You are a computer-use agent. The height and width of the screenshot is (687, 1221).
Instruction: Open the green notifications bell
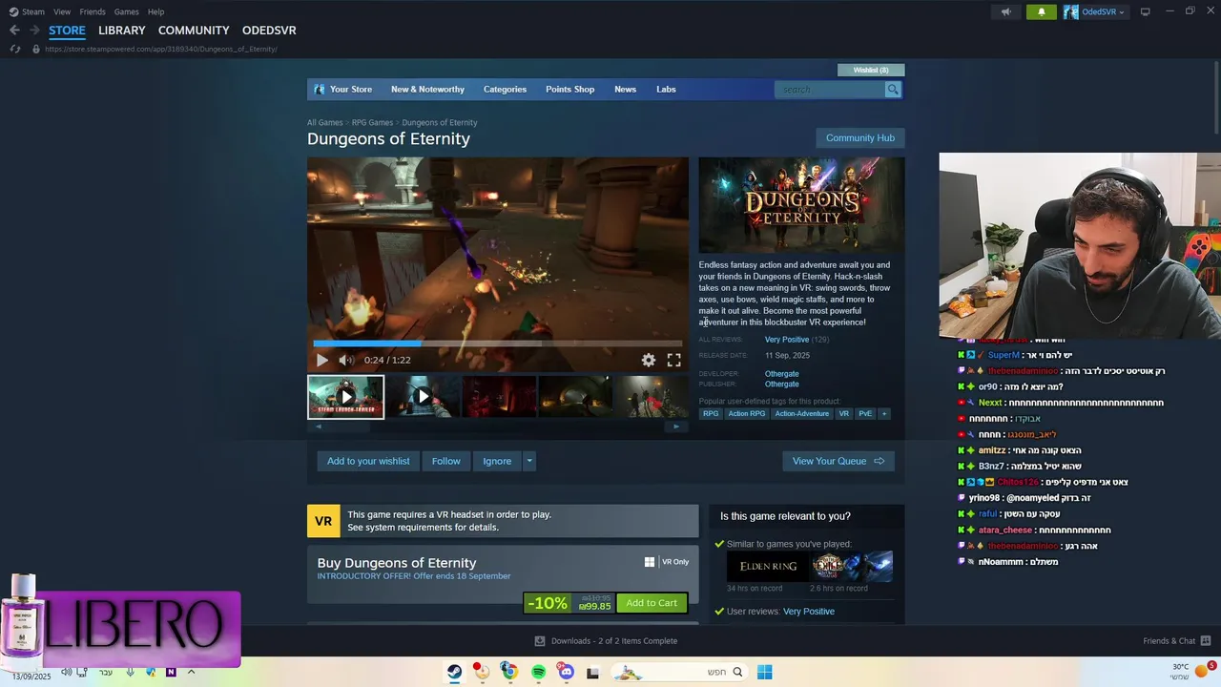pyautogui.click(x=1041, y=11)
